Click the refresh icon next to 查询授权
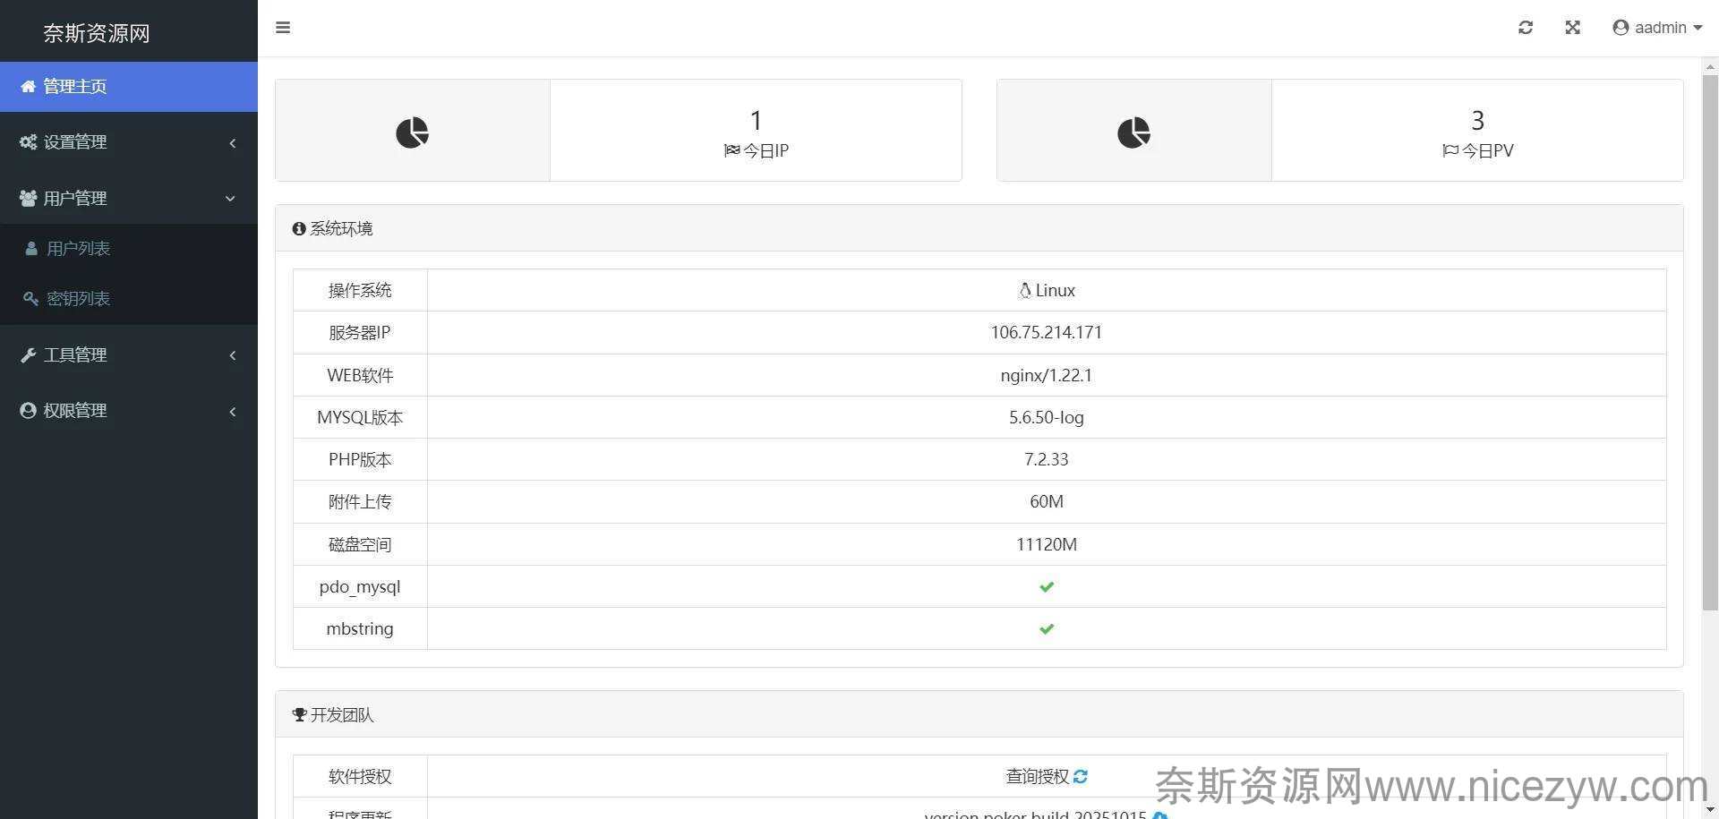 tap(1081, 776)
